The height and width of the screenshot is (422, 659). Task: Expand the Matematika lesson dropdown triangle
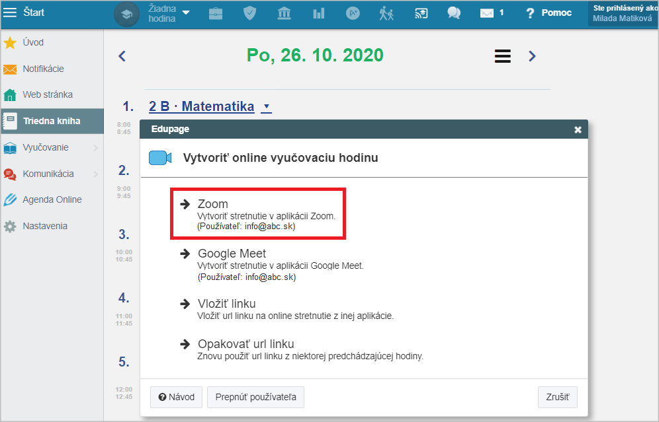coord(267,106)
